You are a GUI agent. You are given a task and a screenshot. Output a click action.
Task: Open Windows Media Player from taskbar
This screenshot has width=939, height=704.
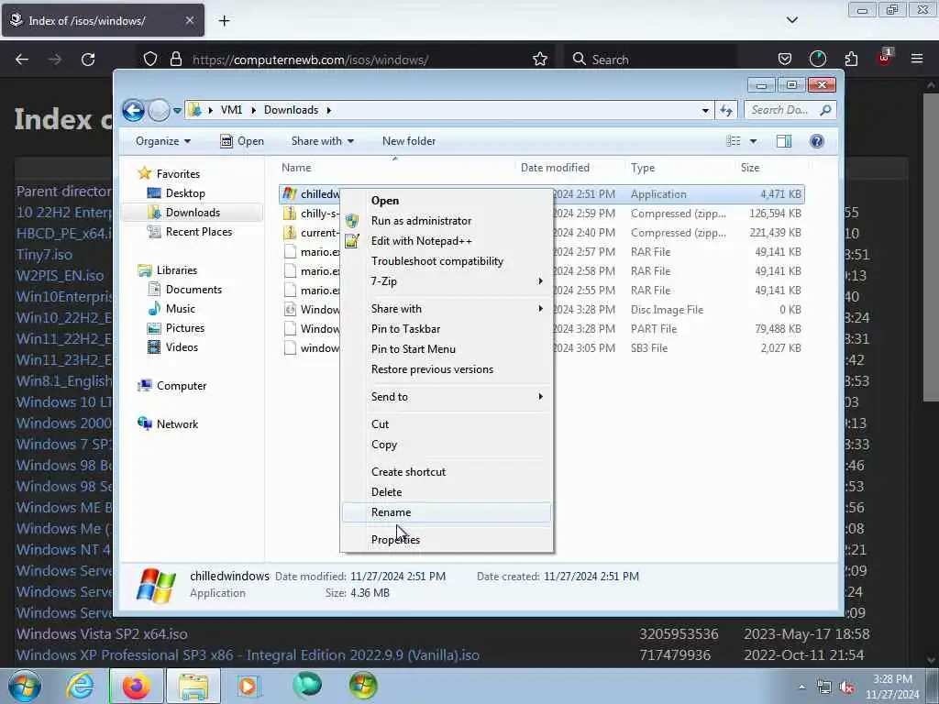(248, 686)
